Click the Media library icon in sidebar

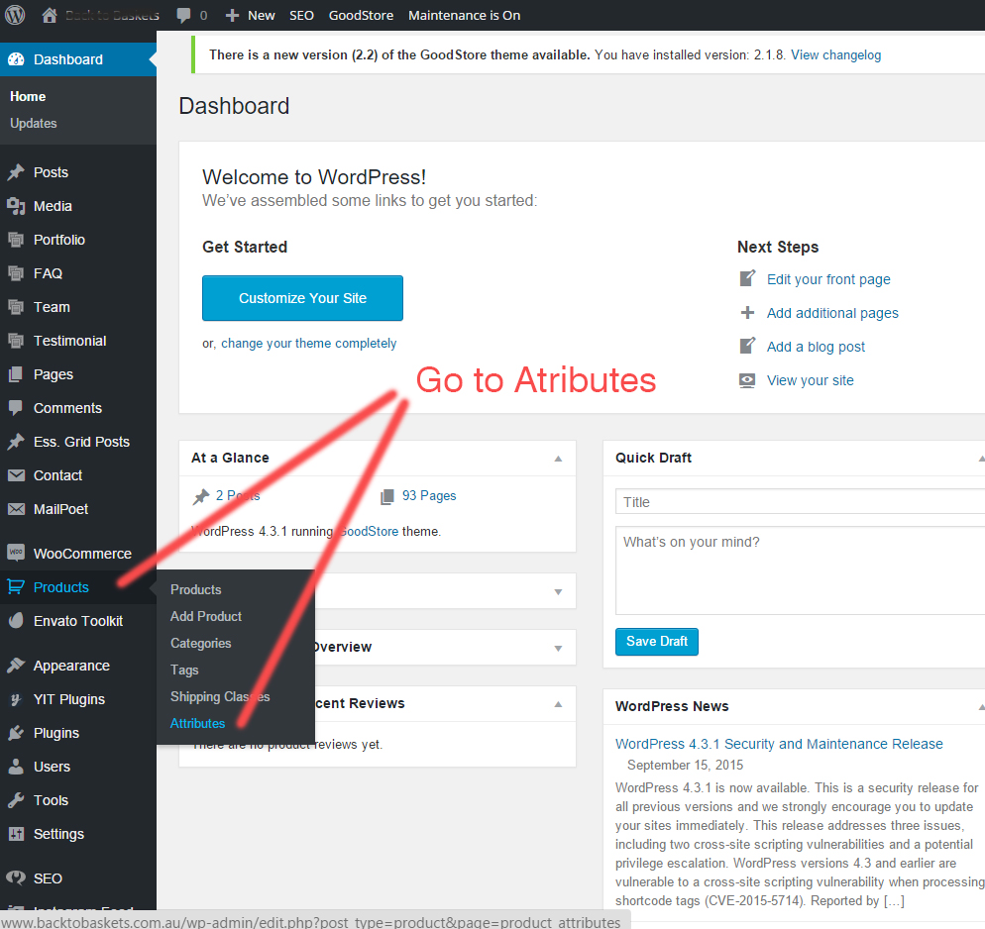pos(16,206)
